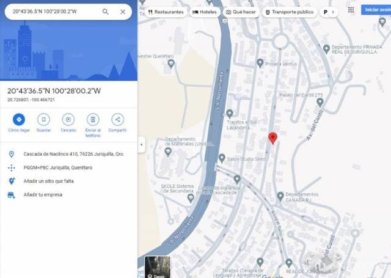Open the Street View layers thumbnail
The width and height of the screenshot is (391, 278).
tap(158, 267)
